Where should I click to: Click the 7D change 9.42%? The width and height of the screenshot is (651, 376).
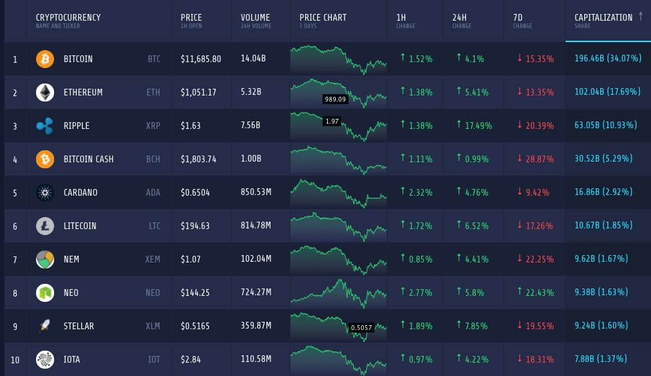(537, 192)
